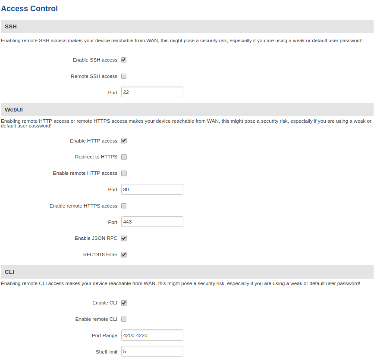Uncheck Enable HTTP access
This screenshot has height=360, width=374.
pos(124,141)
